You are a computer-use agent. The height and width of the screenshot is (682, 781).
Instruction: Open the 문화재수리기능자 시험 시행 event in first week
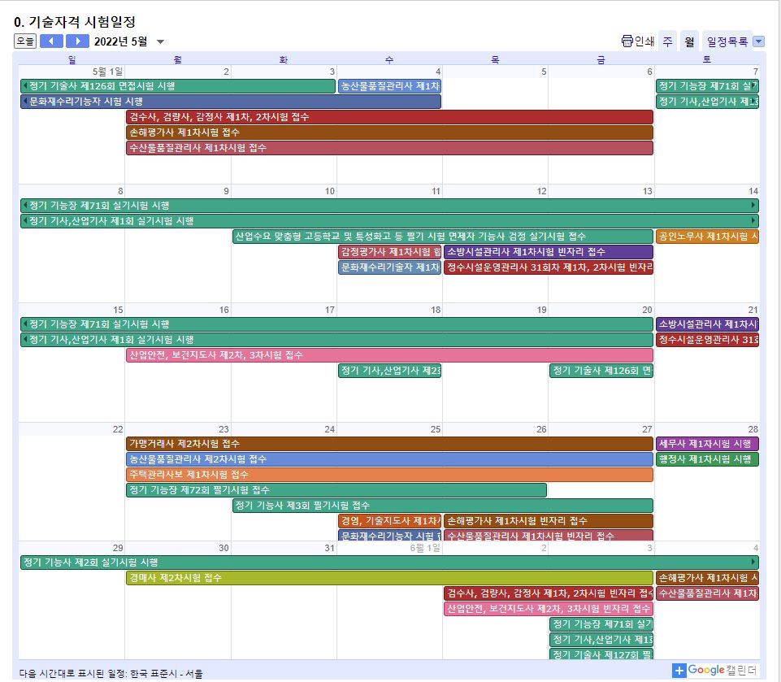[231, 102]
